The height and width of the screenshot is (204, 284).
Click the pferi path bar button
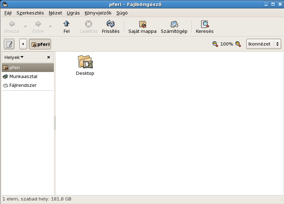(x=40, y=44)
